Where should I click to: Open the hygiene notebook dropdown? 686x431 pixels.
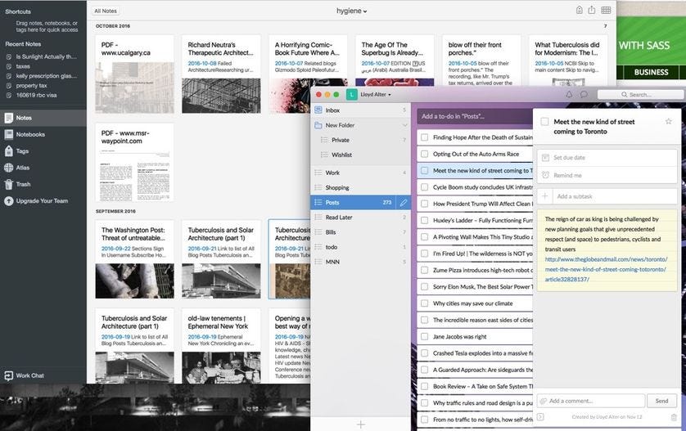pyautogui.click(x=351, y=11)
